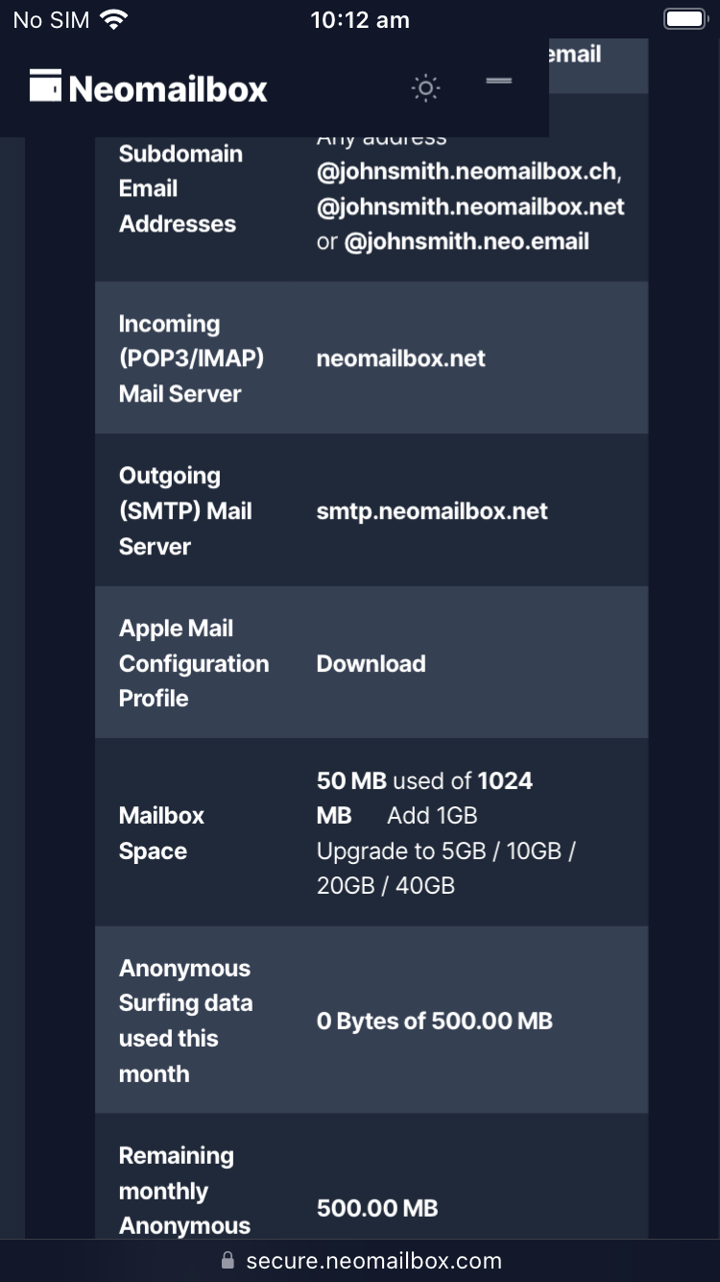Click Anonymous Surfing data used label
Viewport: 720px width, 1282px height.
pyautogui.click(x=185, y=1021)
